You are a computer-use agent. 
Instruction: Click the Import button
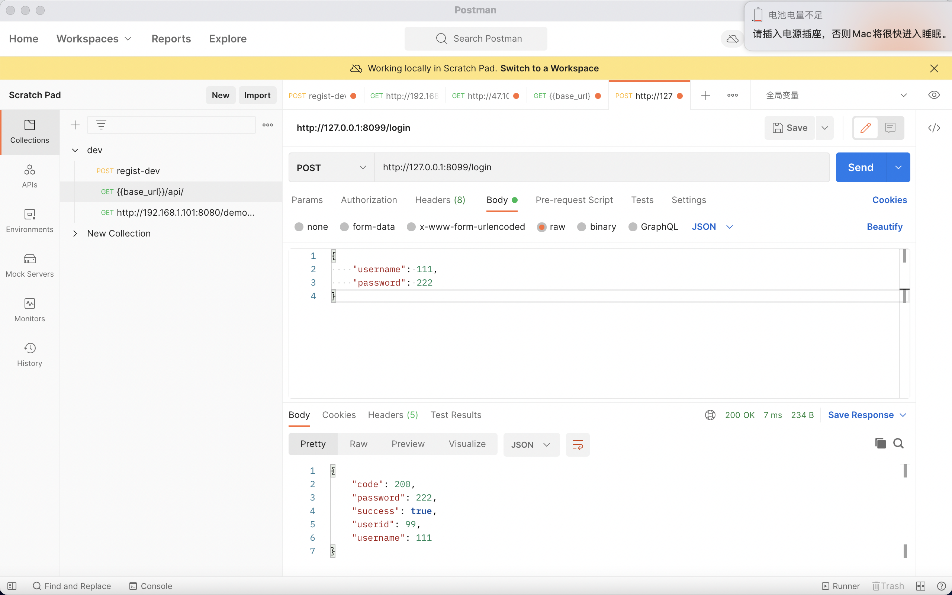(x=257, y=95)
